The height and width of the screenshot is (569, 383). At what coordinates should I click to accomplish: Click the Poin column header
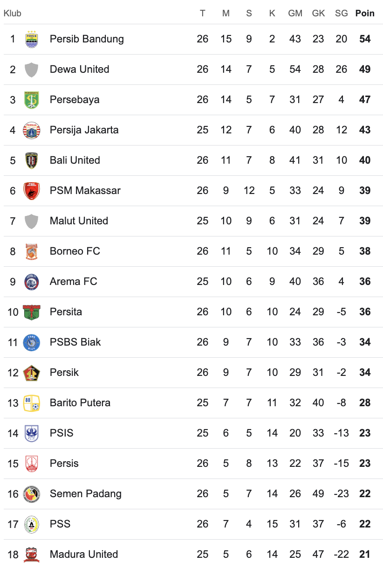click(x=365, y=13)
